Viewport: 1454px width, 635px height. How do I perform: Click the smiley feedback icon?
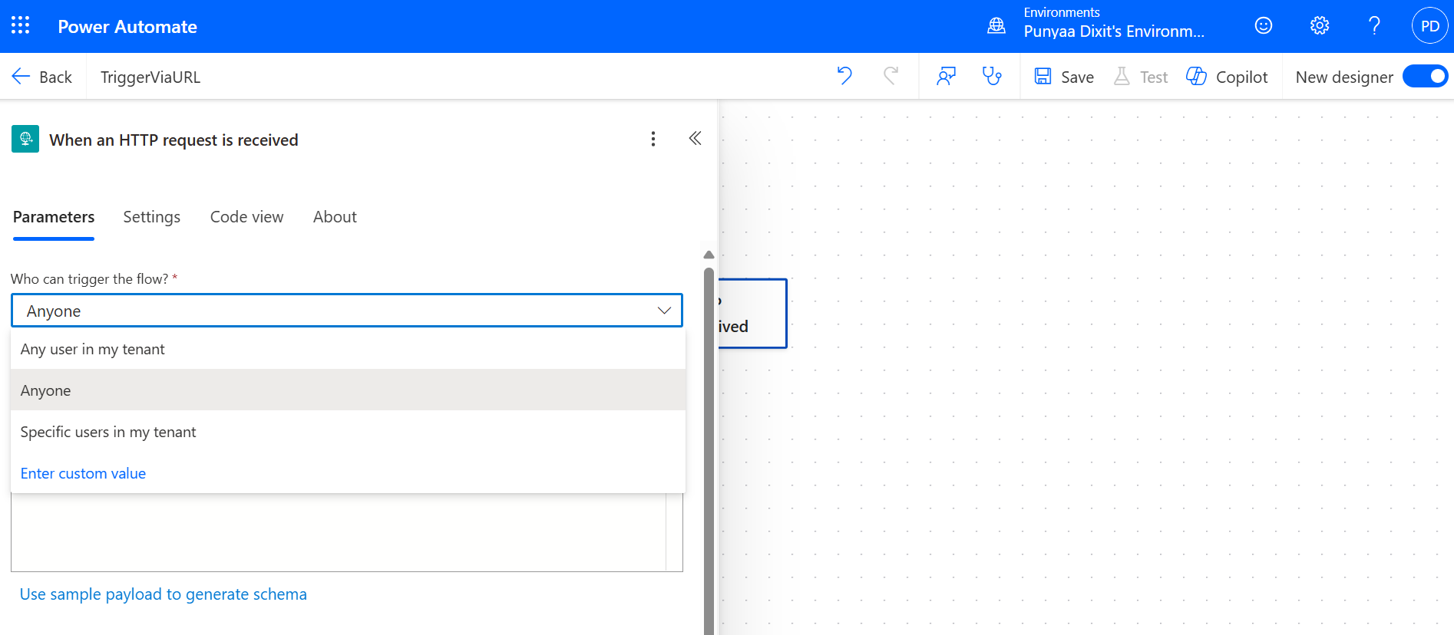[1263, 26]
